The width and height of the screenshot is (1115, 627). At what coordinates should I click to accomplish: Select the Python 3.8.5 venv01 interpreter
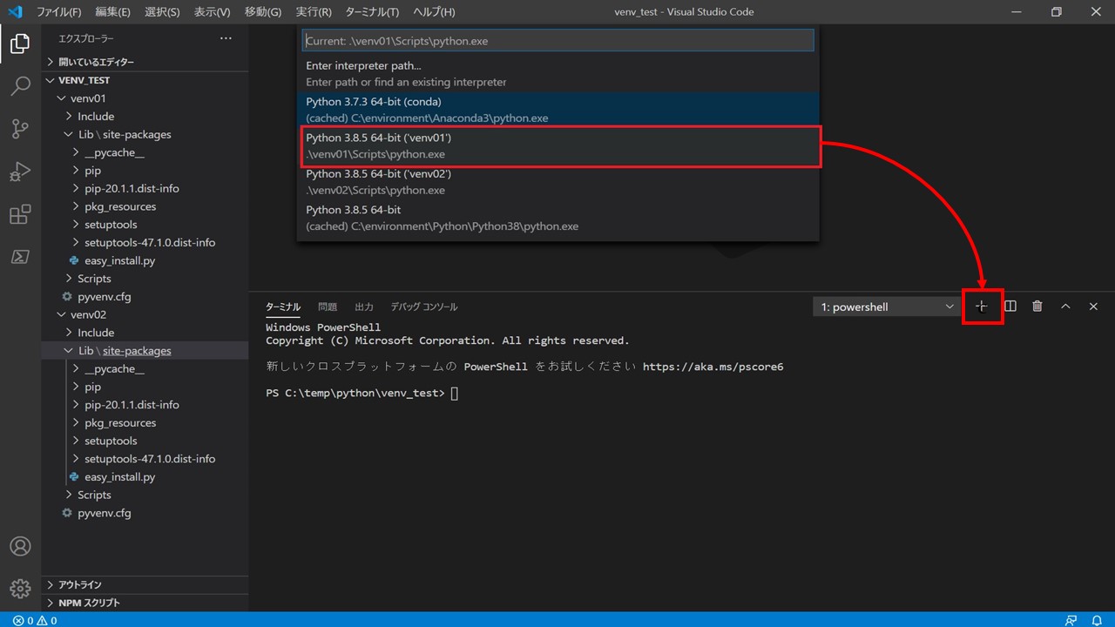pos(557,145)
